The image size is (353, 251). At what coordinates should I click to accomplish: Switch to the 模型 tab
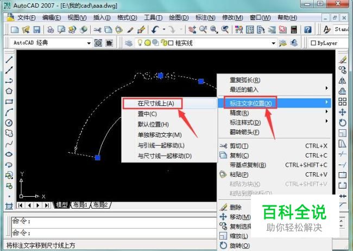pos(62,205)
